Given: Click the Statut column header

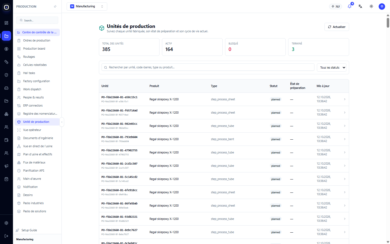Looking at the screenshot, I should coord(274,86).
